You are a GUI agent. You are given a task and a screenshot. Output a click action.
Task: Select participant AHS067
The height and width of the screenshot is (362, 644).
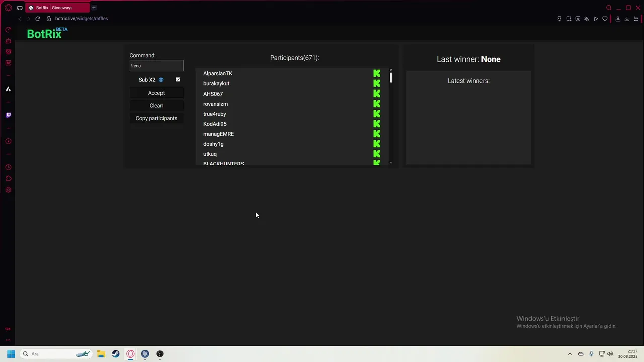click(213, 94)
